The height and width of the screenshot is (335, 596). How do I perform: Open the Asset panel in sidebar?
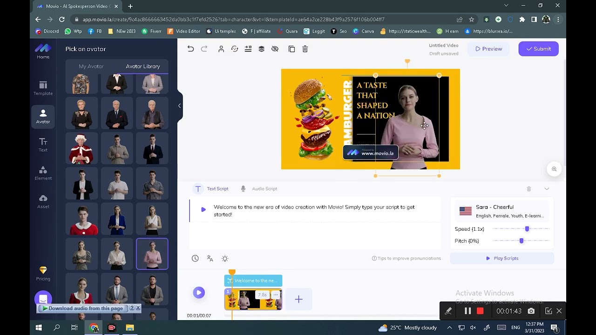click(43, 201)
